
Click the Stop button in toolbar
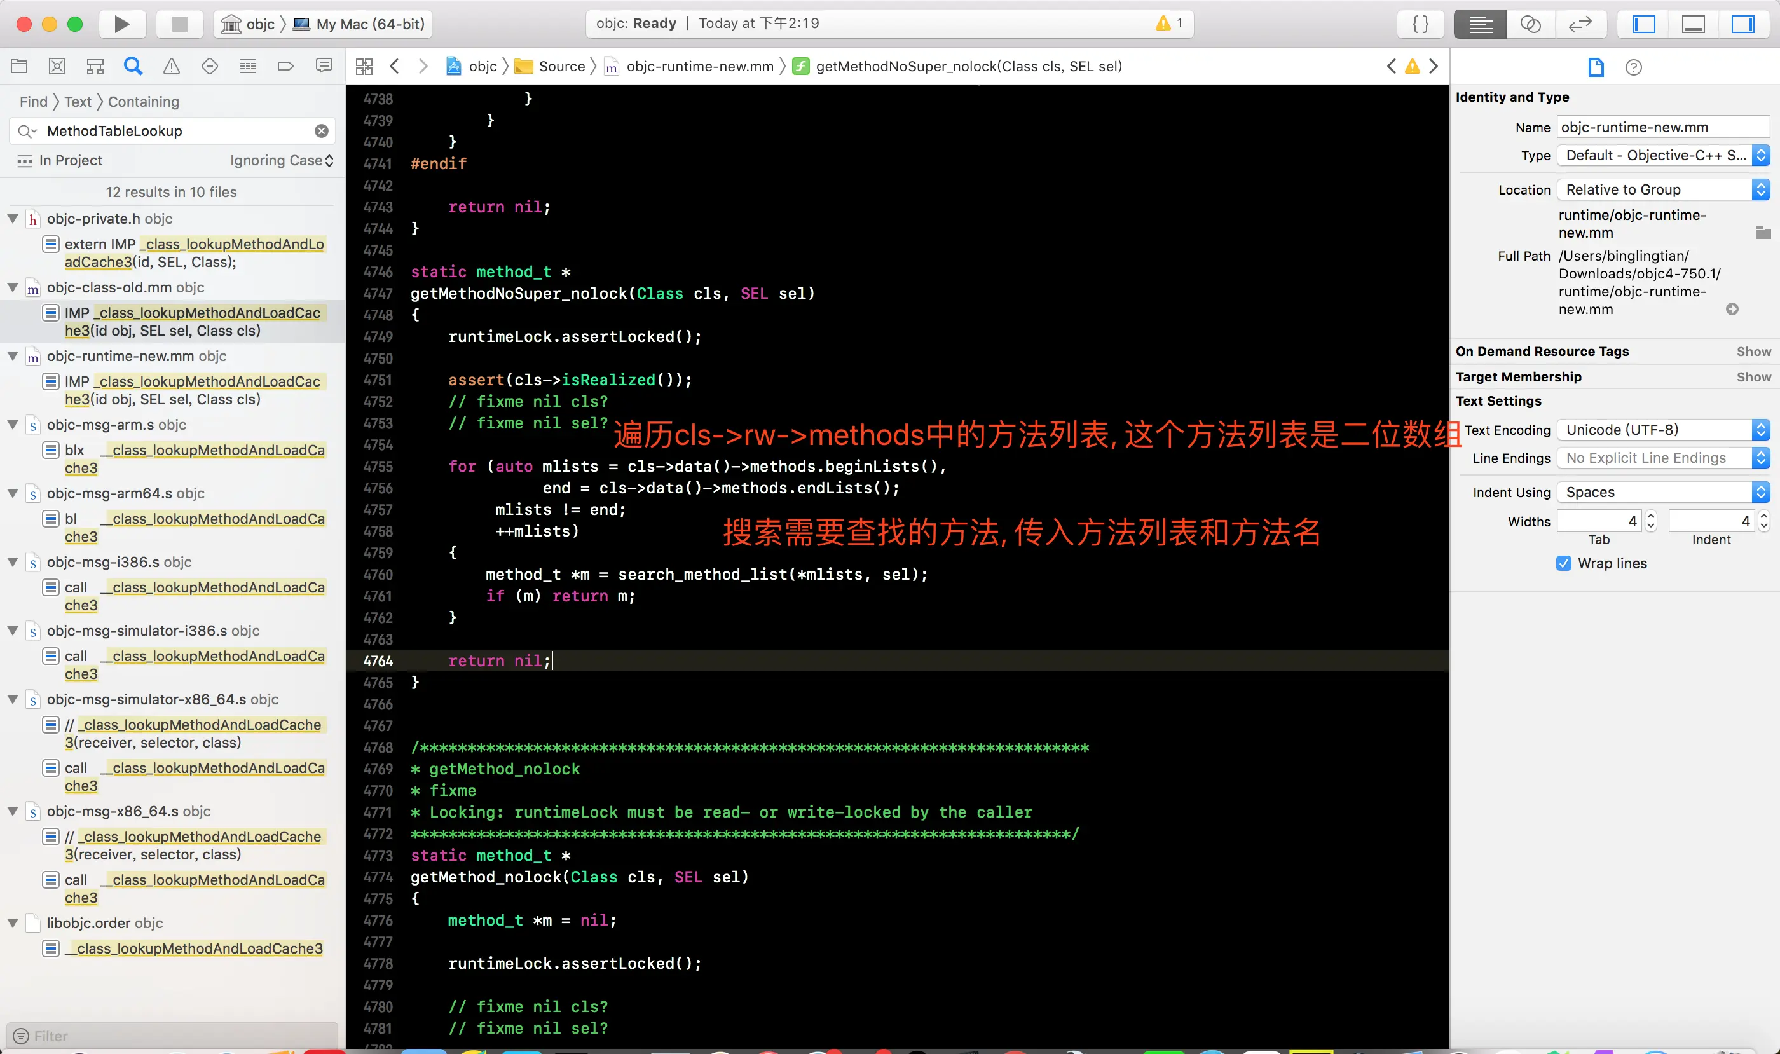180,24
